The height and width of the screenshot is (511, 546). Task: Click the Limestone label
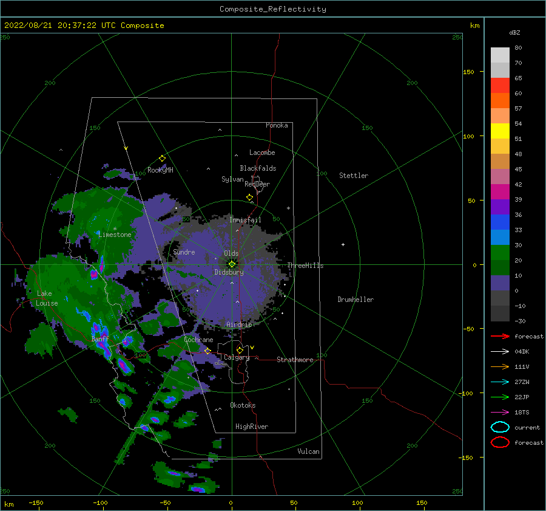pyautogui.click(x=115, y=235)
